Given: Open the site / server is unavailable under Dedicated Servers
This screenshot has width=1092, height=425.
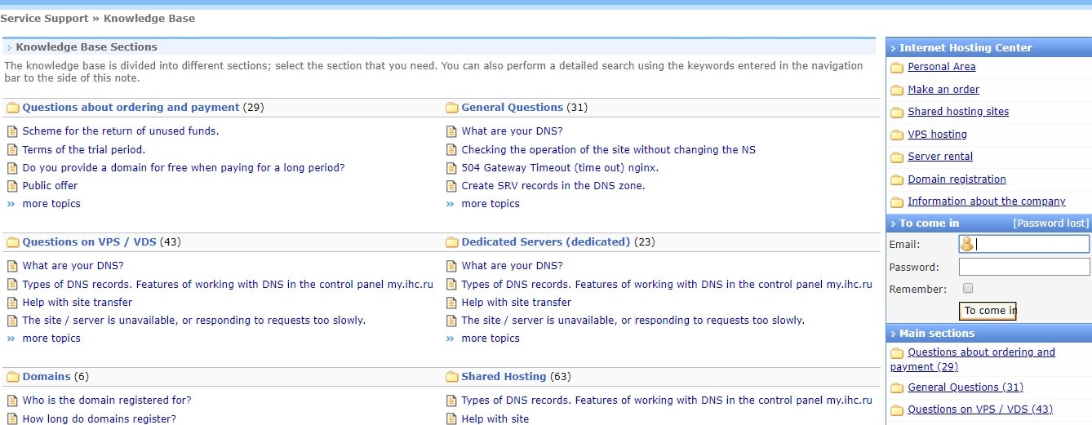Looking at the screenshot, I should (x=633, y=321).
